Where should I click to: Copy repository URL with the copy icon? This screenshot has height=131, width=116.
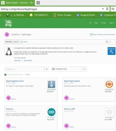tap(91, 35)
